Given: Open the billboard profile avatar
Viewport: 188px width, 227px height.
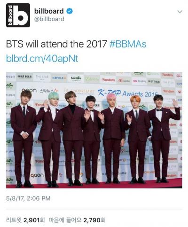Looking at the screenshot, I should (x=18, y=15).
